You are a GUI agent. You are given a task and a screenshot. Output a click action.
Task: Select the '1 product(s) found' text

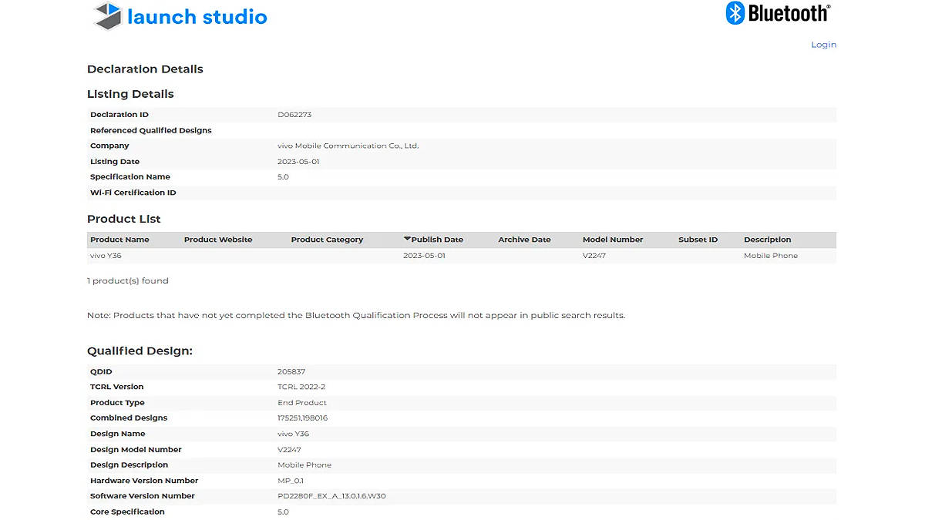click(128, 281)
